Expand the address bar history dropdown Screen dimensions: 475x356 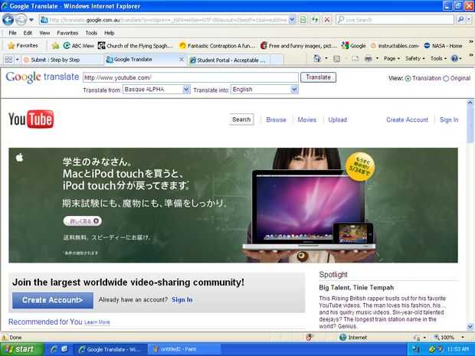292,20
